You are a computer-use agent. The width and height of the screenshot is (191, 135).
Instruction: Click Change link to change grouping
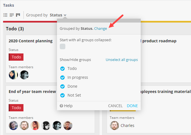101,28
